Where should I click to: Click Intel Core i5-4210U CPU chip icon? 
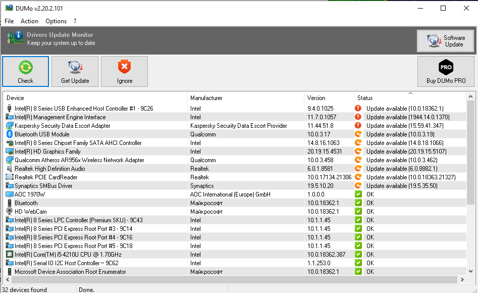[10, 254]
